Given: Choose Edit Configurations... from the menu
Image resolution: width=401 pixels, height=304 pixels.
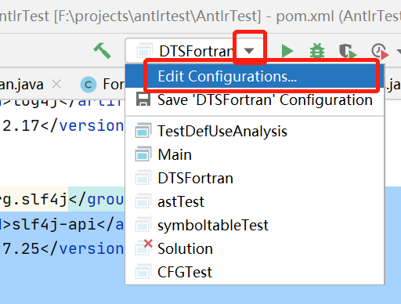Looking at the screenshot, I should tap(255, 76).
